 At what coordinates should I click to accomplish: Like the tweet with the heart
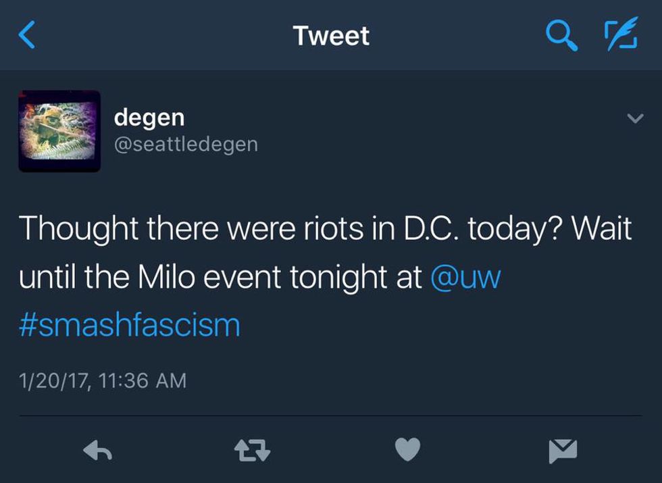point(407,450)
